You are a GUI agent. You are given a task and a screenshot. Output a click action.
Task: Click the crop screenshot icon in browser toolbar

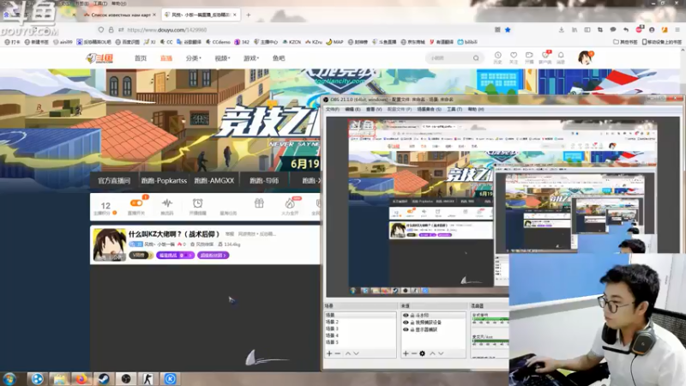[x=600, y=30]
